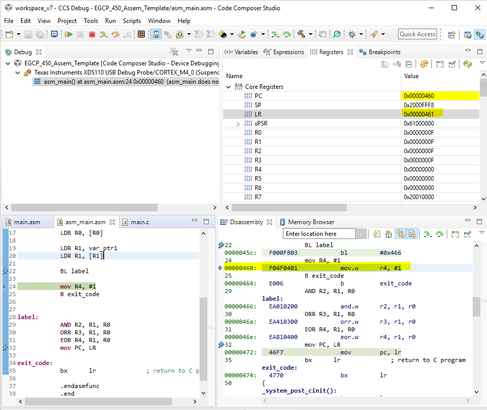The width and height of the screenshot is (487, 410).
Task: Open the Scripts menu
Action: [x=132, y=21]
